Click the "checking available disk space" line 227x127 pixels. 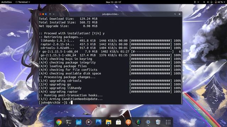(110, 73)
